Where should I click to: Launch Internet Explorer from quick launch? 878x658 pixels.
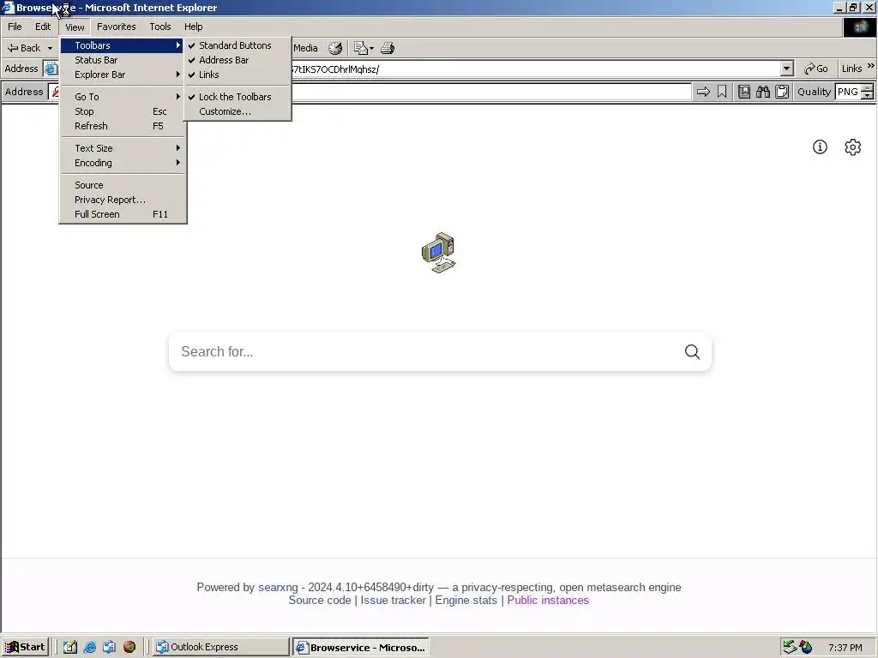[89, 647]
